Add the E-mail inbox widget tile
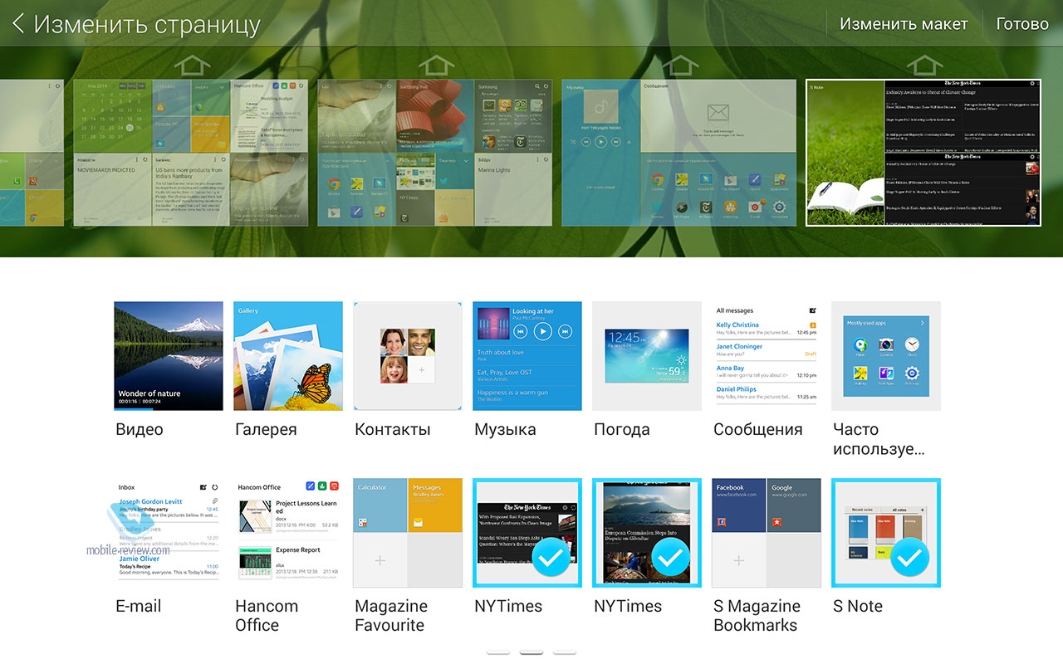 click(x=169, y=533)
